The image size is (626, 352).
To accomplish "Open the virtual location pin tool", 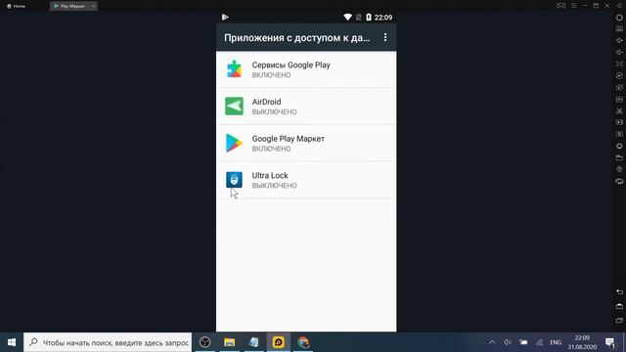I will click(x=619, y=169).
